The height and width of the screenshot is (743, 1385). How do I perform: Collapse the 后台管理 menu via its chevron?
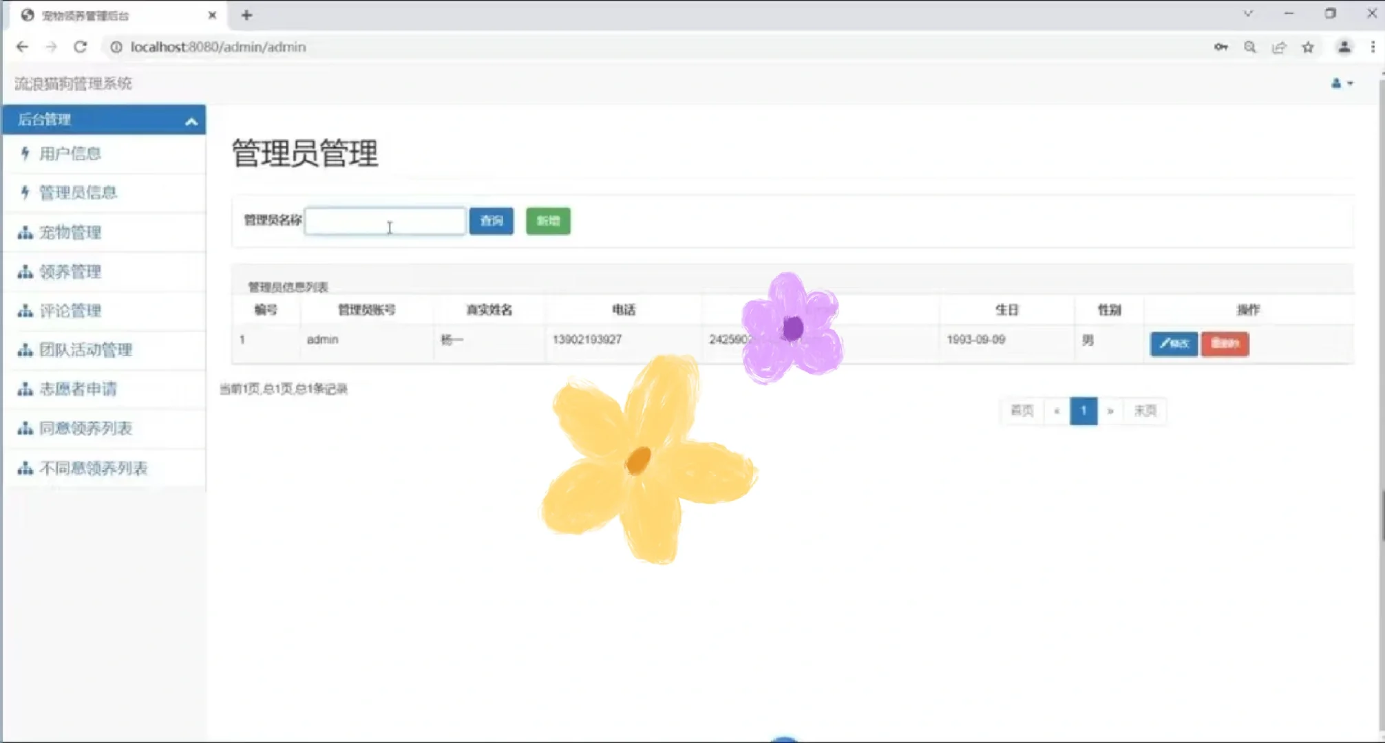pos(191,121)
